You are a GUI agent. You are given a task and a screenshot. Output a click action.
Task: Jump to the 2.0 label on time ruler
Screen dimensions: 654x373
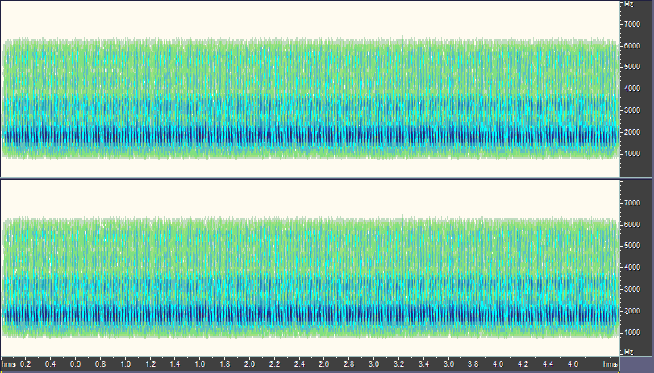(249, 364)
